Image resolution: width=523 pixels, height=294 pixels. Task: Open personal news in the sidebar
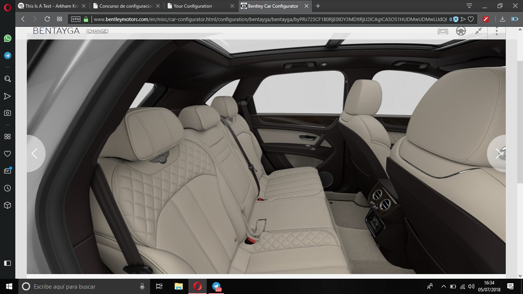[7, 171]
